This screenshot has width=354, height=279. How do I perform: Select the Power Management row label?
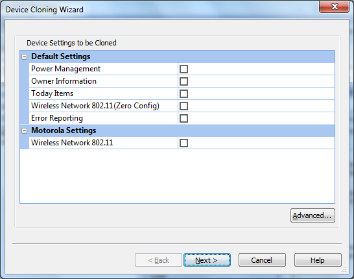coord(65,69)
